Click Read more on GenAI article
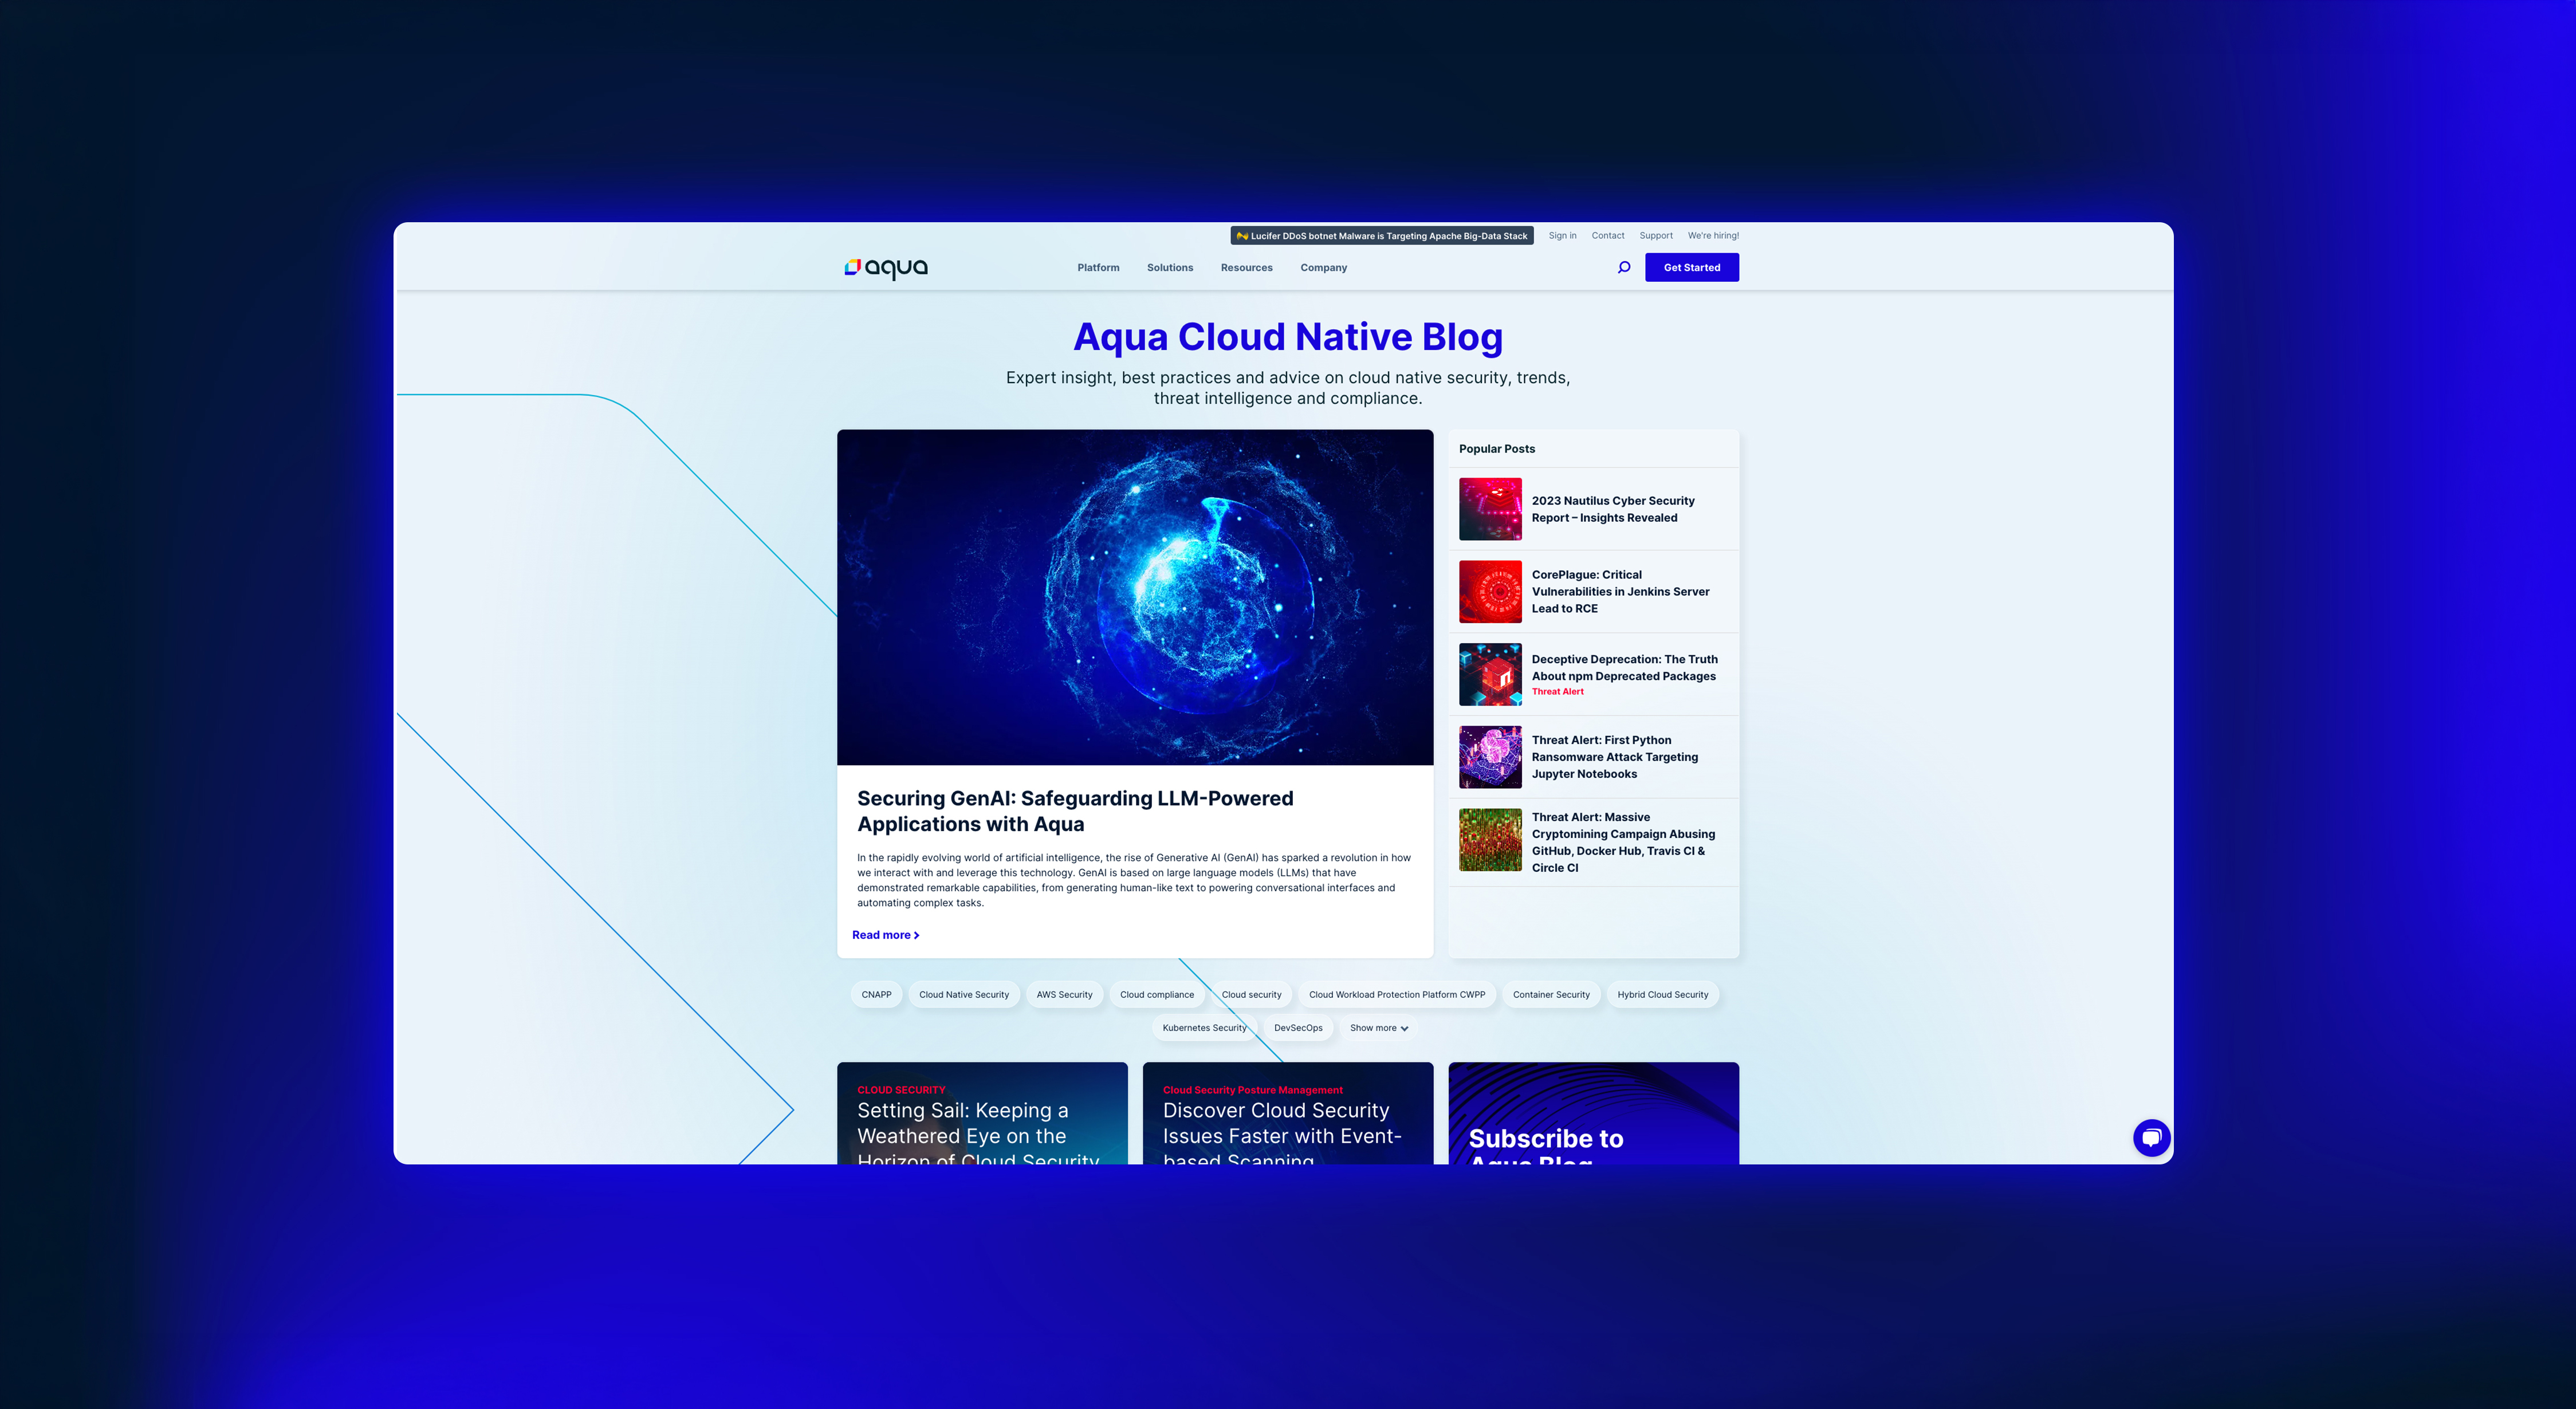The width and height of the screenshot is (2576, 1409). (x=885, y=935)
